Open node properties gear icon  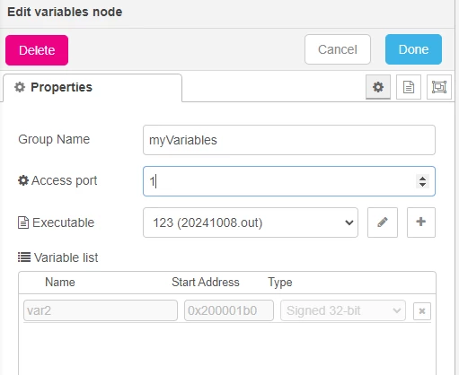coord(378,87)
